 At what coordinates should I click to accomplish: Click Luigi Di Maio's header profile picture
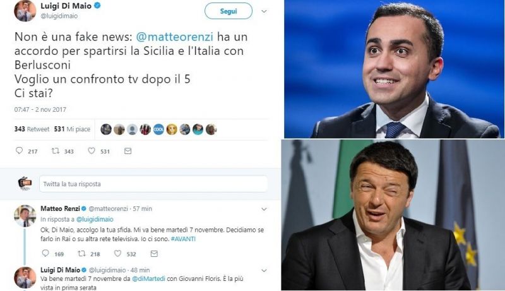point(25,11)
